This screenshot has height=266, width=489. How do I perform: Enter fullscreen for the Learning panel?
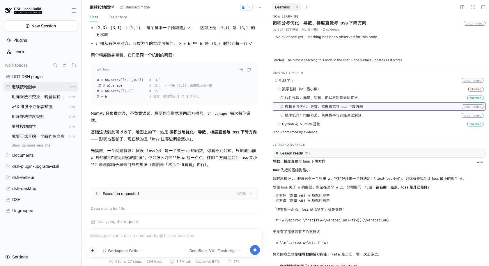tap(473, 7)
